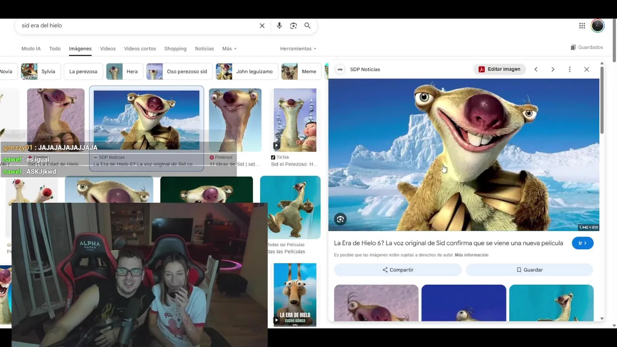Click the page vertical scrollbar on the right edge

pyautogui.click(x=614, y=41)
